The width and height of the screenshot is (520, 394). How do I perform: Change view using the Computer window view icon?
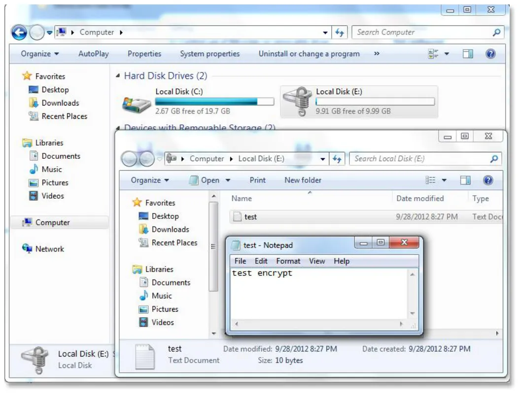coord(433,54)
